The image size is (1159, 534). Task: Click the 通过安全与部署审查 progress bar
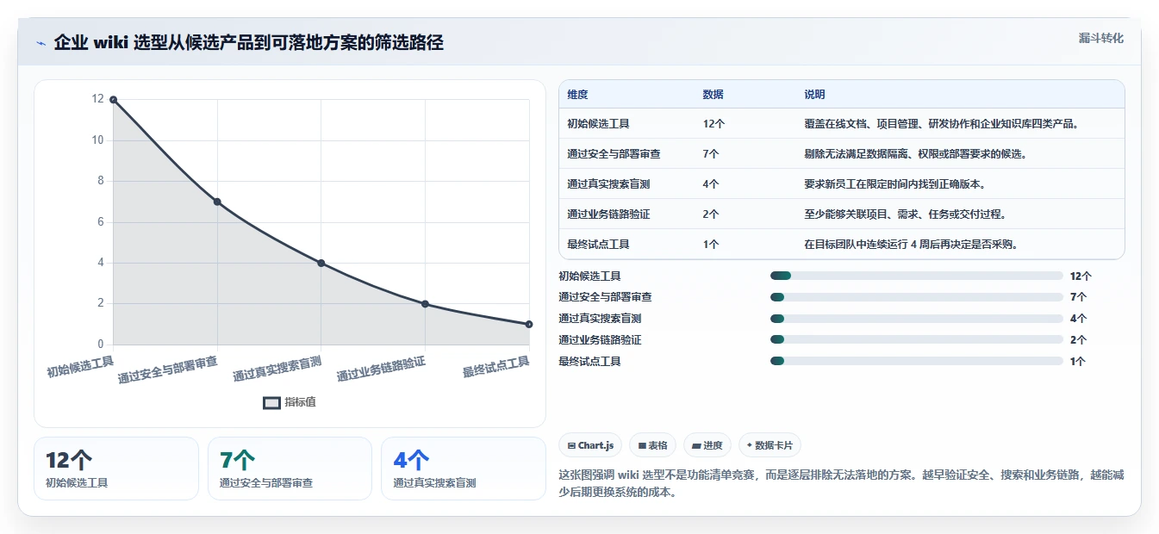pos(916,297)
